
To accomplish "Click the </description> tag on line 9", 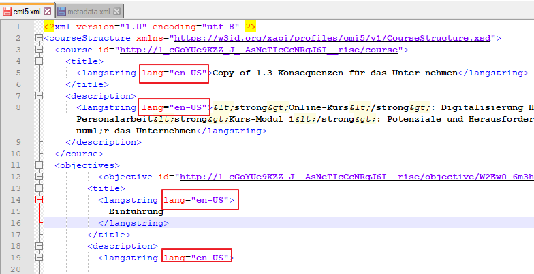I will click(x=104, y=142).
